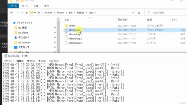Sort files by 更新日時 column
Image resolution: width=187 pixels, height=105 pixels.
click(123, 20)
